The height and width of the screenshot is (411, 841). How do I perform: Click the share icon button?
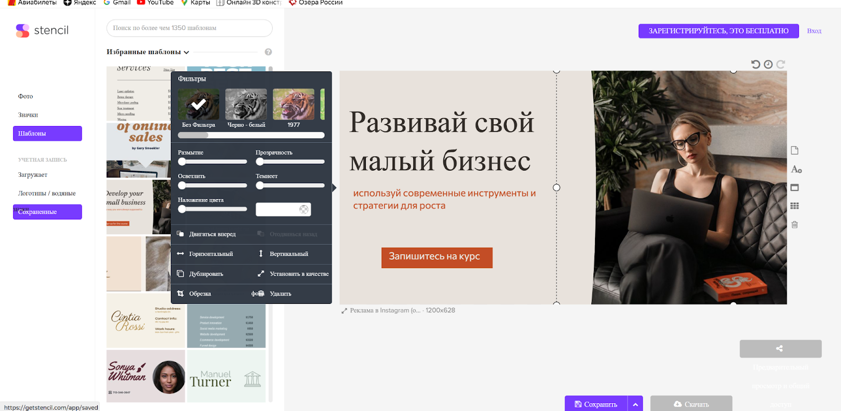click(780, 349)
